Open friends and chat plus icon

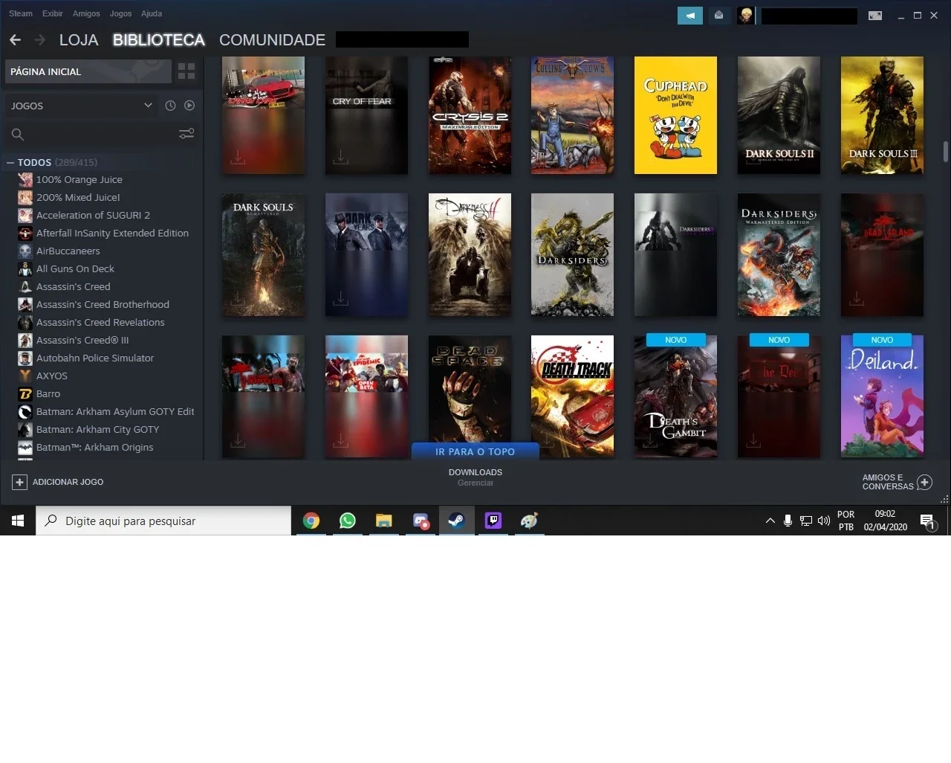(924, 482)
